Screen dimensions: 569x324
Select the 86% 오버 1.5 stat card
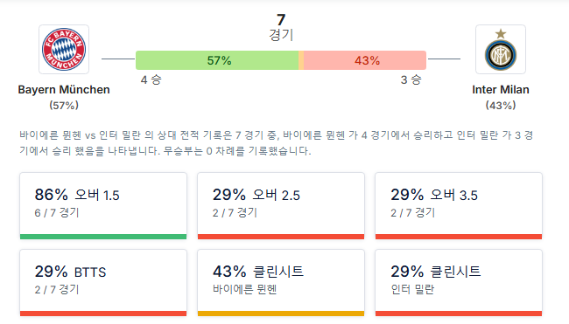(103, 205)
